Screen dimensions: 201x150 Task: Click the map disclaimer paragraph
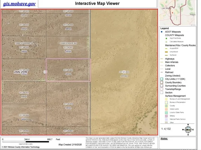(120, 143)
